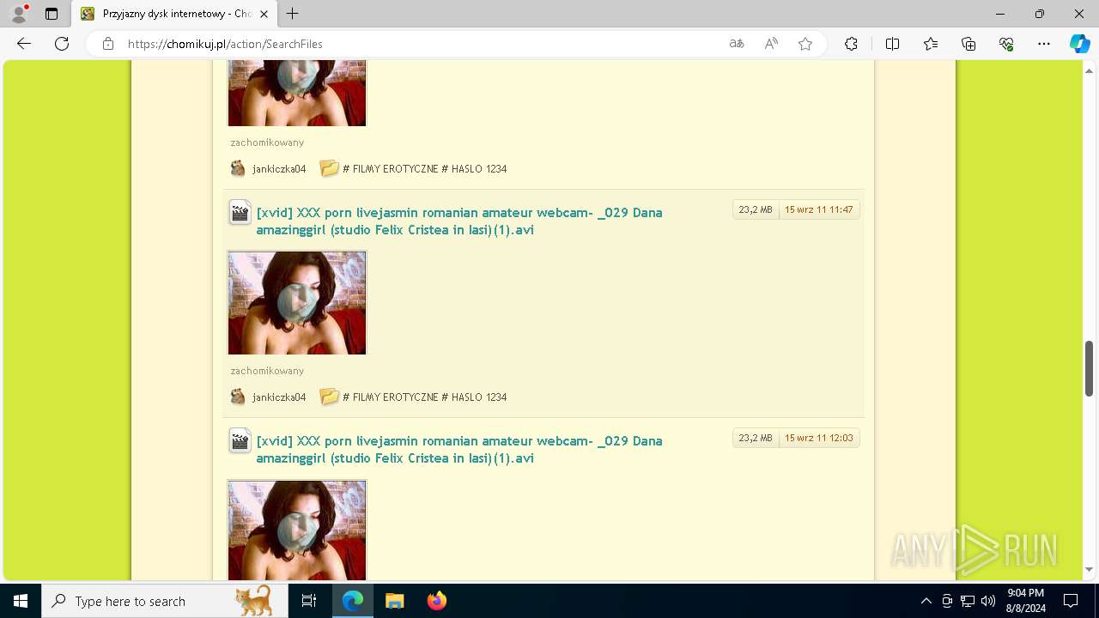Image resolution: width=1099 pixels, height=618 pixels.
Task: Activate the Read aloud icon
Action: (x=771, y=44)
